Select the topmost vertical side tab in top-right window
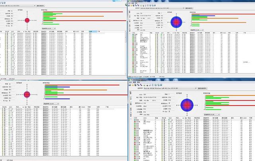 129,12
